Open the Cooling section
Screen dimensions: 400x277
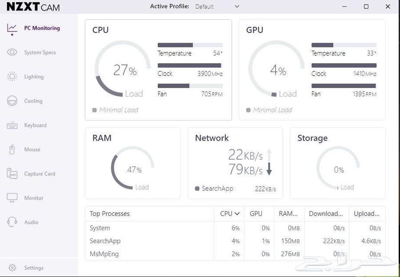pyautogui.click(x=33, y=101)
